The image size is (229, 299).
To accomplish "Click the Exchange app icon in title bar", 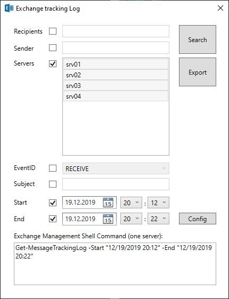I will tap(9, 9).
